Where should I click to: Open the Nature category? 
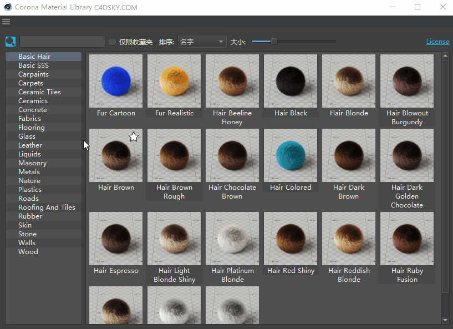(44, 181)
